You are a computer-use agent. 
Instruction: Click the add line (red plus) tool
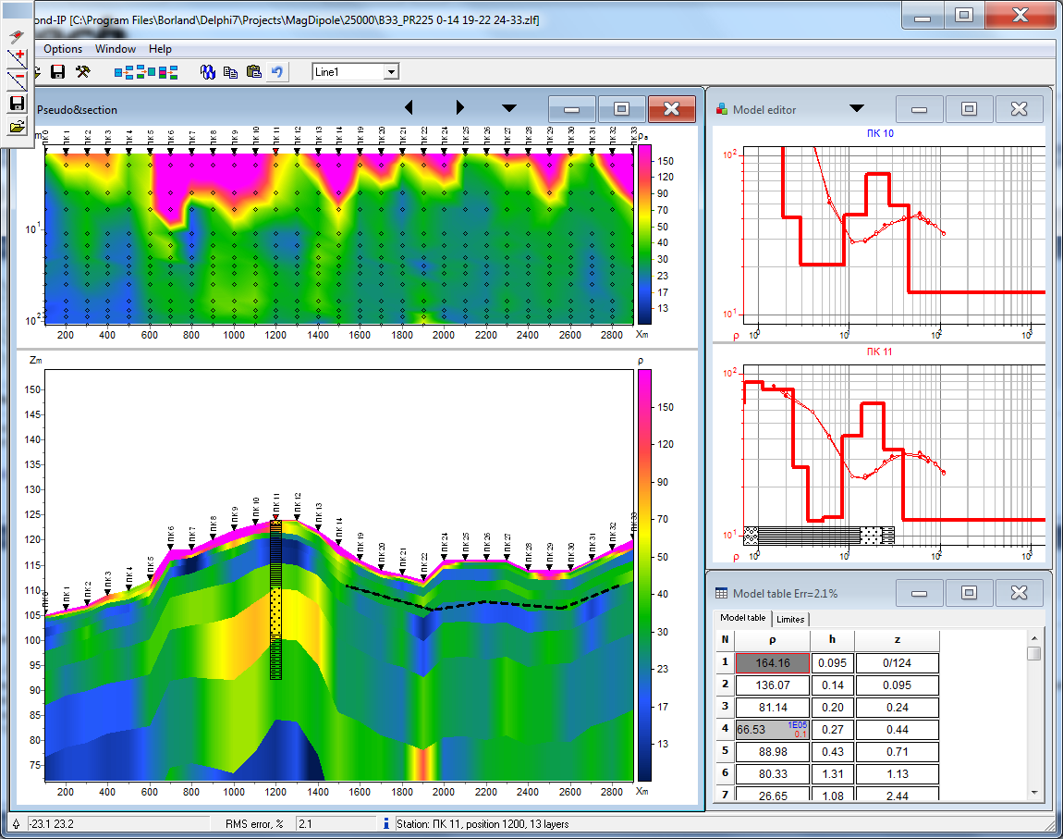[17, 59]
